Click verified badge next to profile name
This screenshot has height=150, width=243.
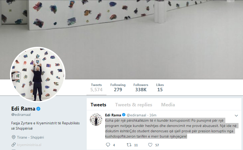click(x=38, y=109)
